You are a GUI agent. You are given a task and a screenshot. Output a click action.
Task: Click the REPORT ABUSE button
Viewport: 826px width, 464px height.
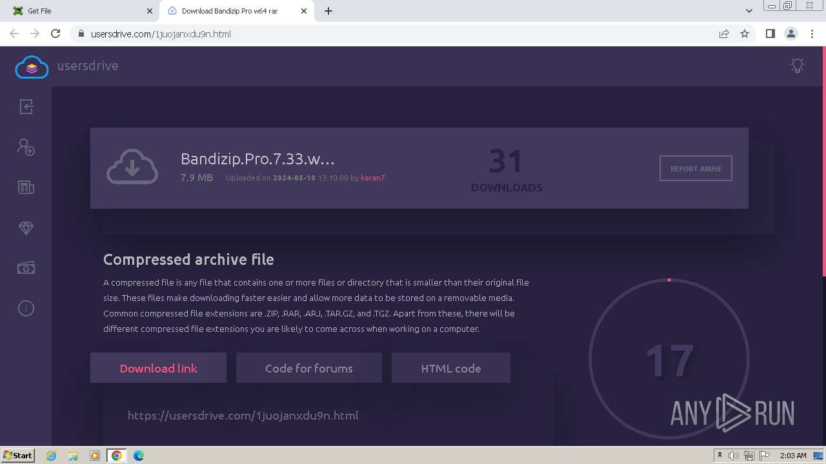point(696,168)
